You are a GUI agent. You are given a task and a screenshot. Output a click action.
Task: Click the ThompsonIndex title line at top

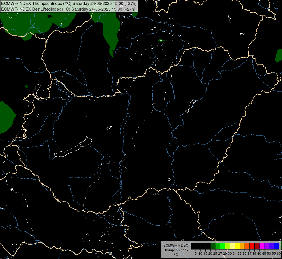click(x=69, y=3)
